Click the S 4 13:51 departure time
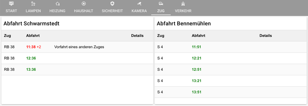Viewport: 308px width, 106px height. pos(196,92)
